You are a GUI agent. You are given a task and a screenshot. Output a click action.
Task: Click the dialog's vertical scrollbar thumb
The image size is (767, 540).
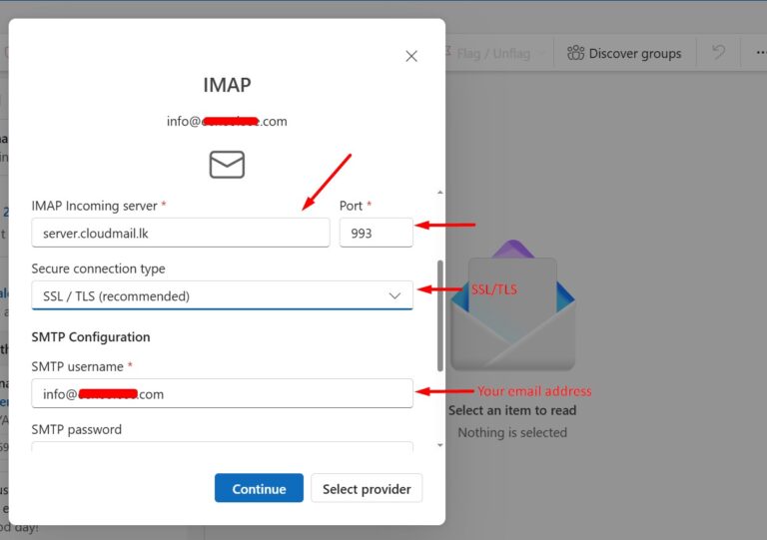[x=439, y=314]
